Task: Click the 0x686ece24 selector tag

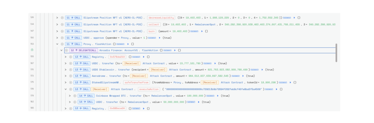Action: click(x=117, y=108)
